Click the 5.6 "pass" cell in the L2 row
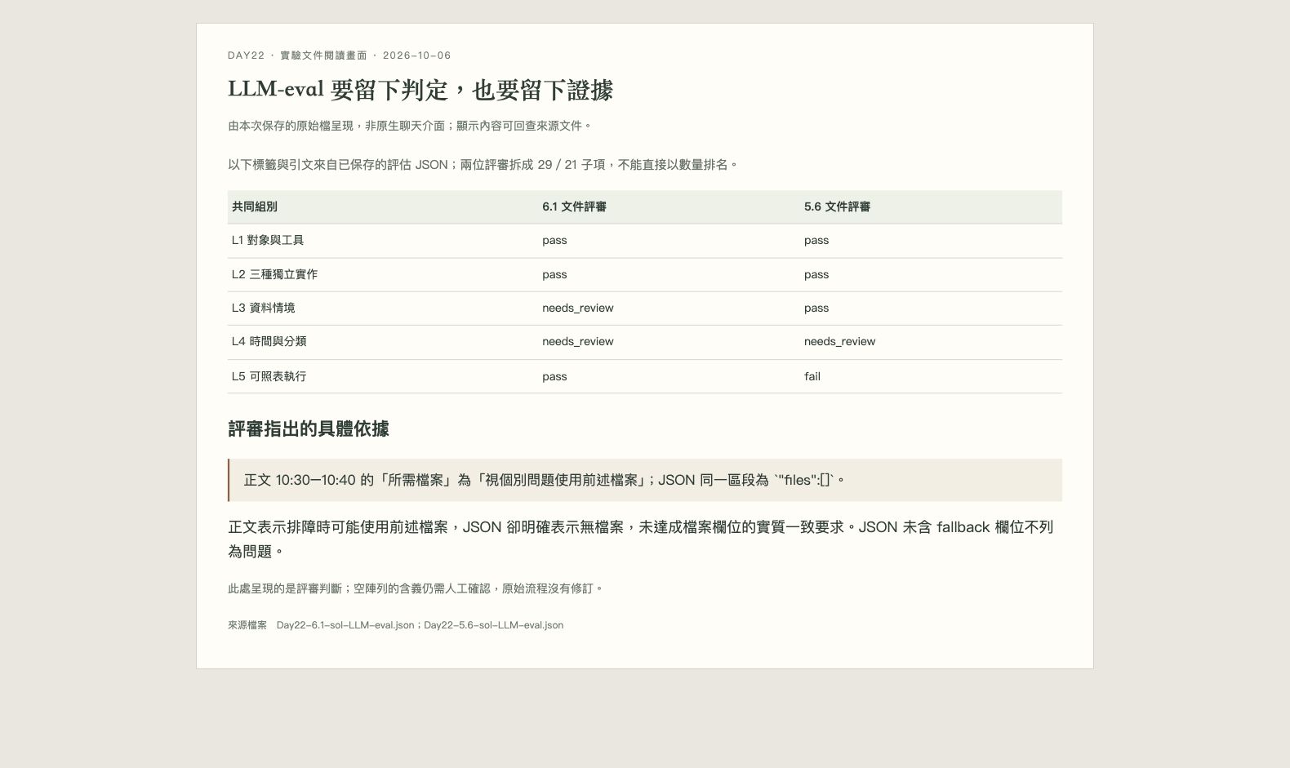 tap(816, 274)
